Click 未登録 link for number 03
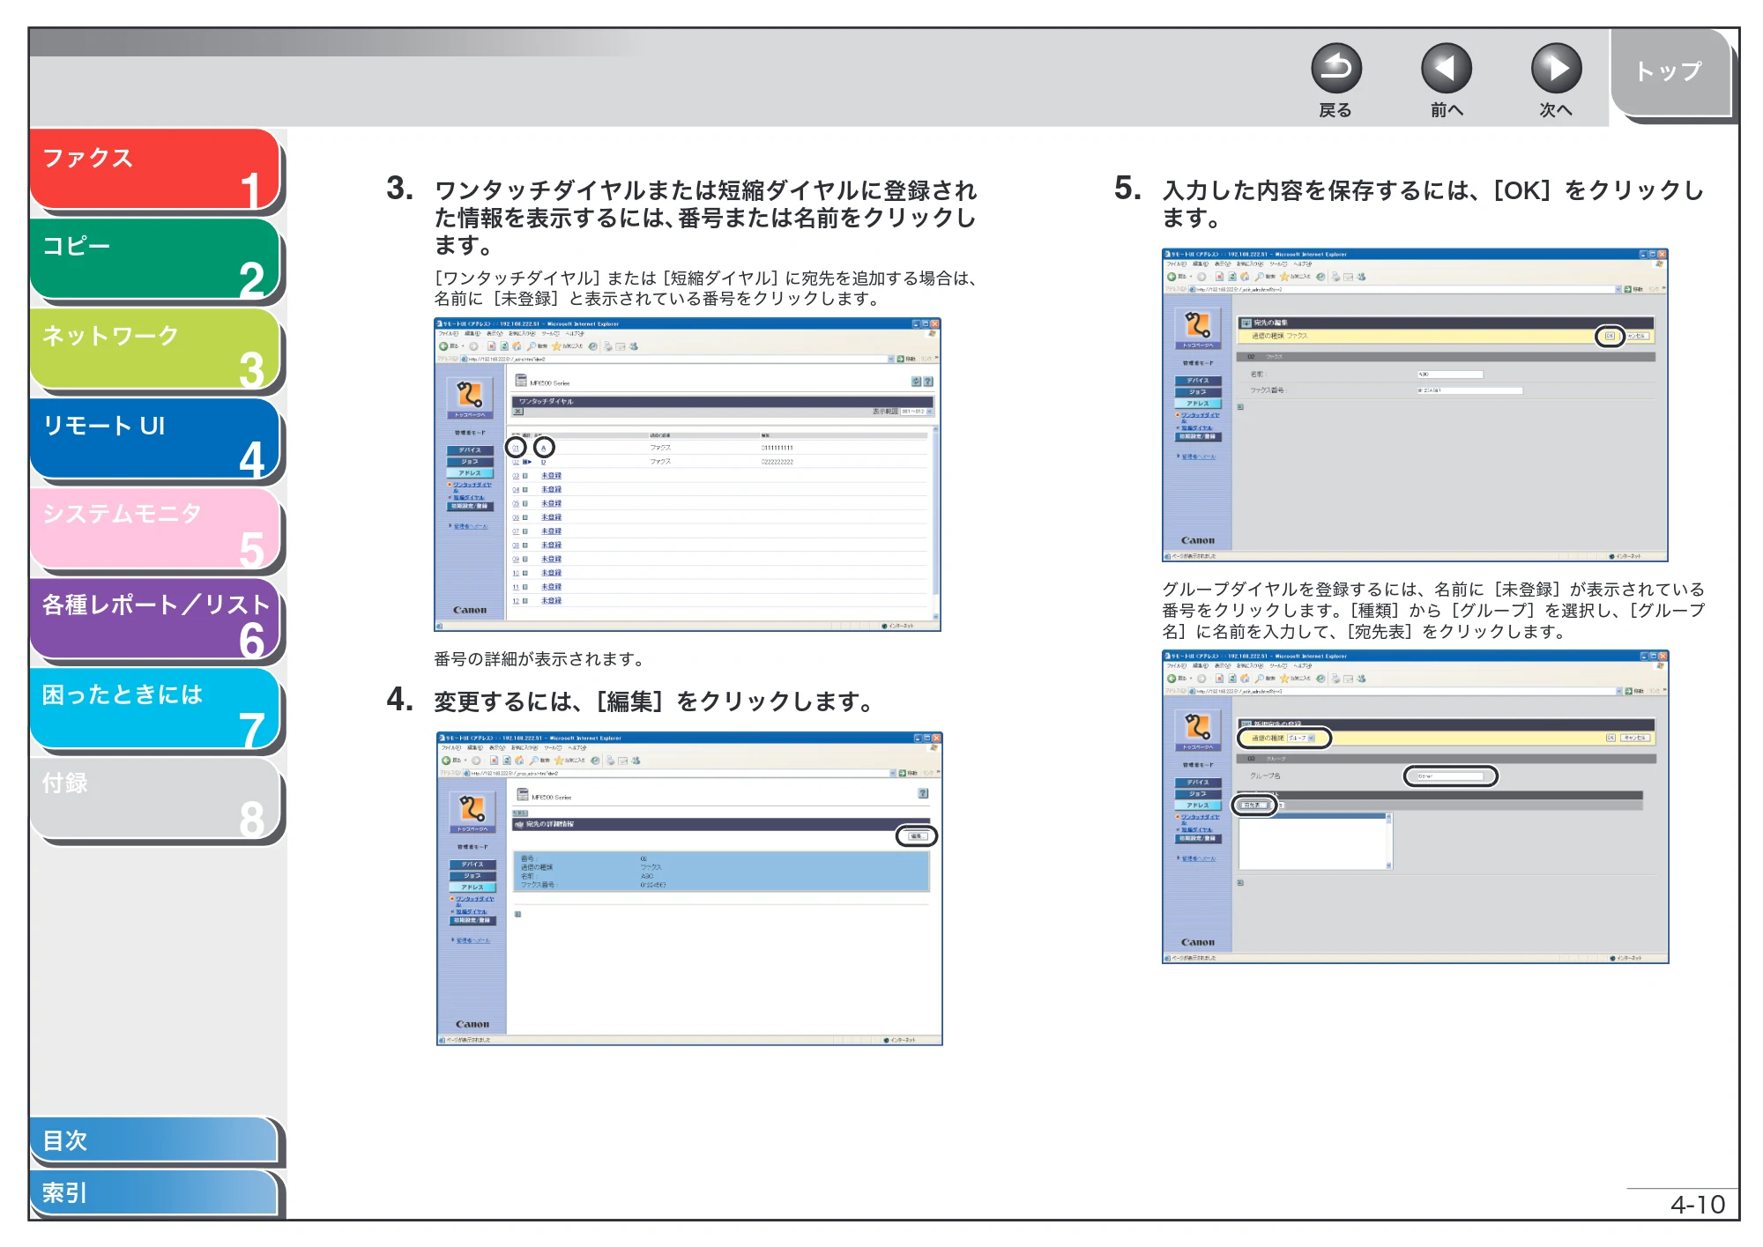This screenshot has height=1247, width=1763. tap(551, 476)
